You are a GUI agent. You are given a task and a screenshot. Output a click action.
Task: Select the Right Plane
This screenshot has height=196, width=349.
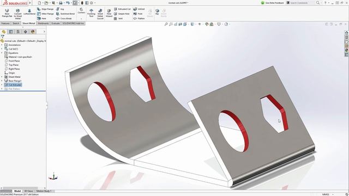click(12, 69)
